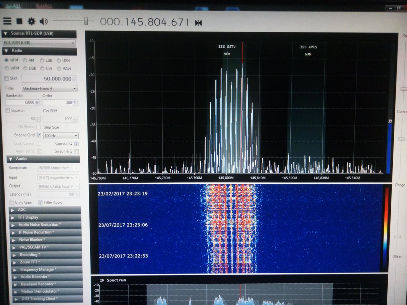The height and width of the screenshot is (305, 407).
Task: Expand the Recording panel
Action: pos(46,255)
